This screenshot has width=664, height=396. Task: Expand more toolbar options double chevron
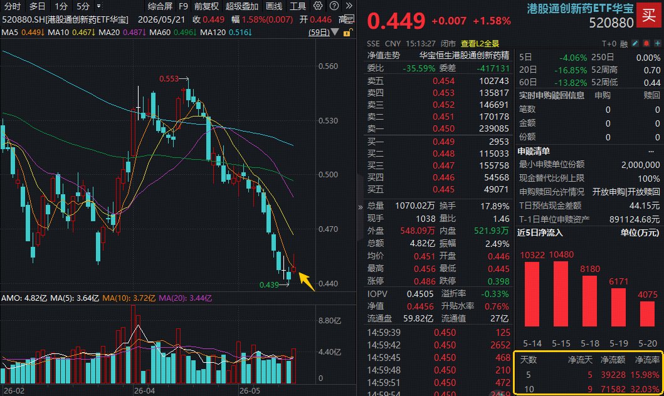[x=349, y=6]
